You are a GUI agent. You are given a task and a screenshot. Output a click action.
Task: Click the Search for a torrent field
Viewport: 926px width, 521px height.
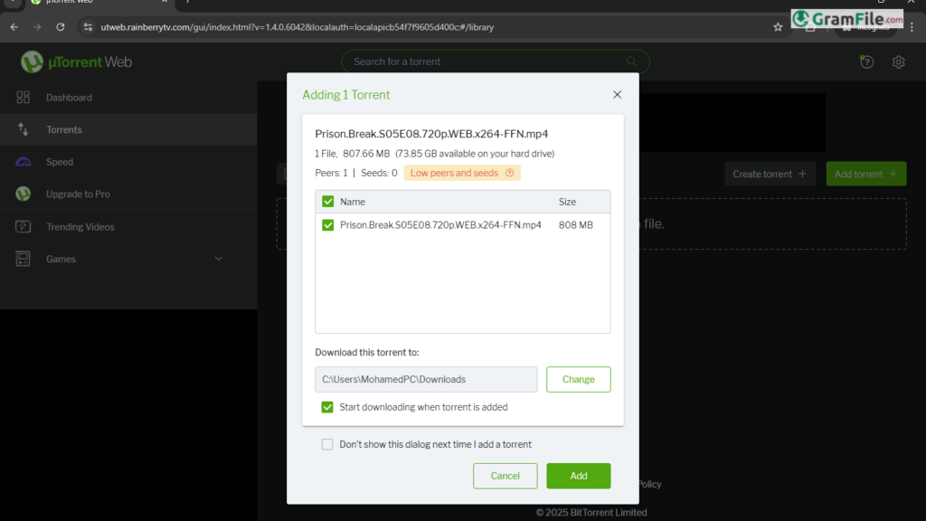coord(496,62)
